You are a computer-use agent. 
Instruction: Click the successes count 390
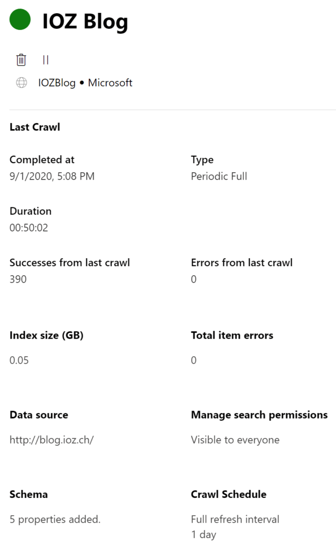[18, 279]
